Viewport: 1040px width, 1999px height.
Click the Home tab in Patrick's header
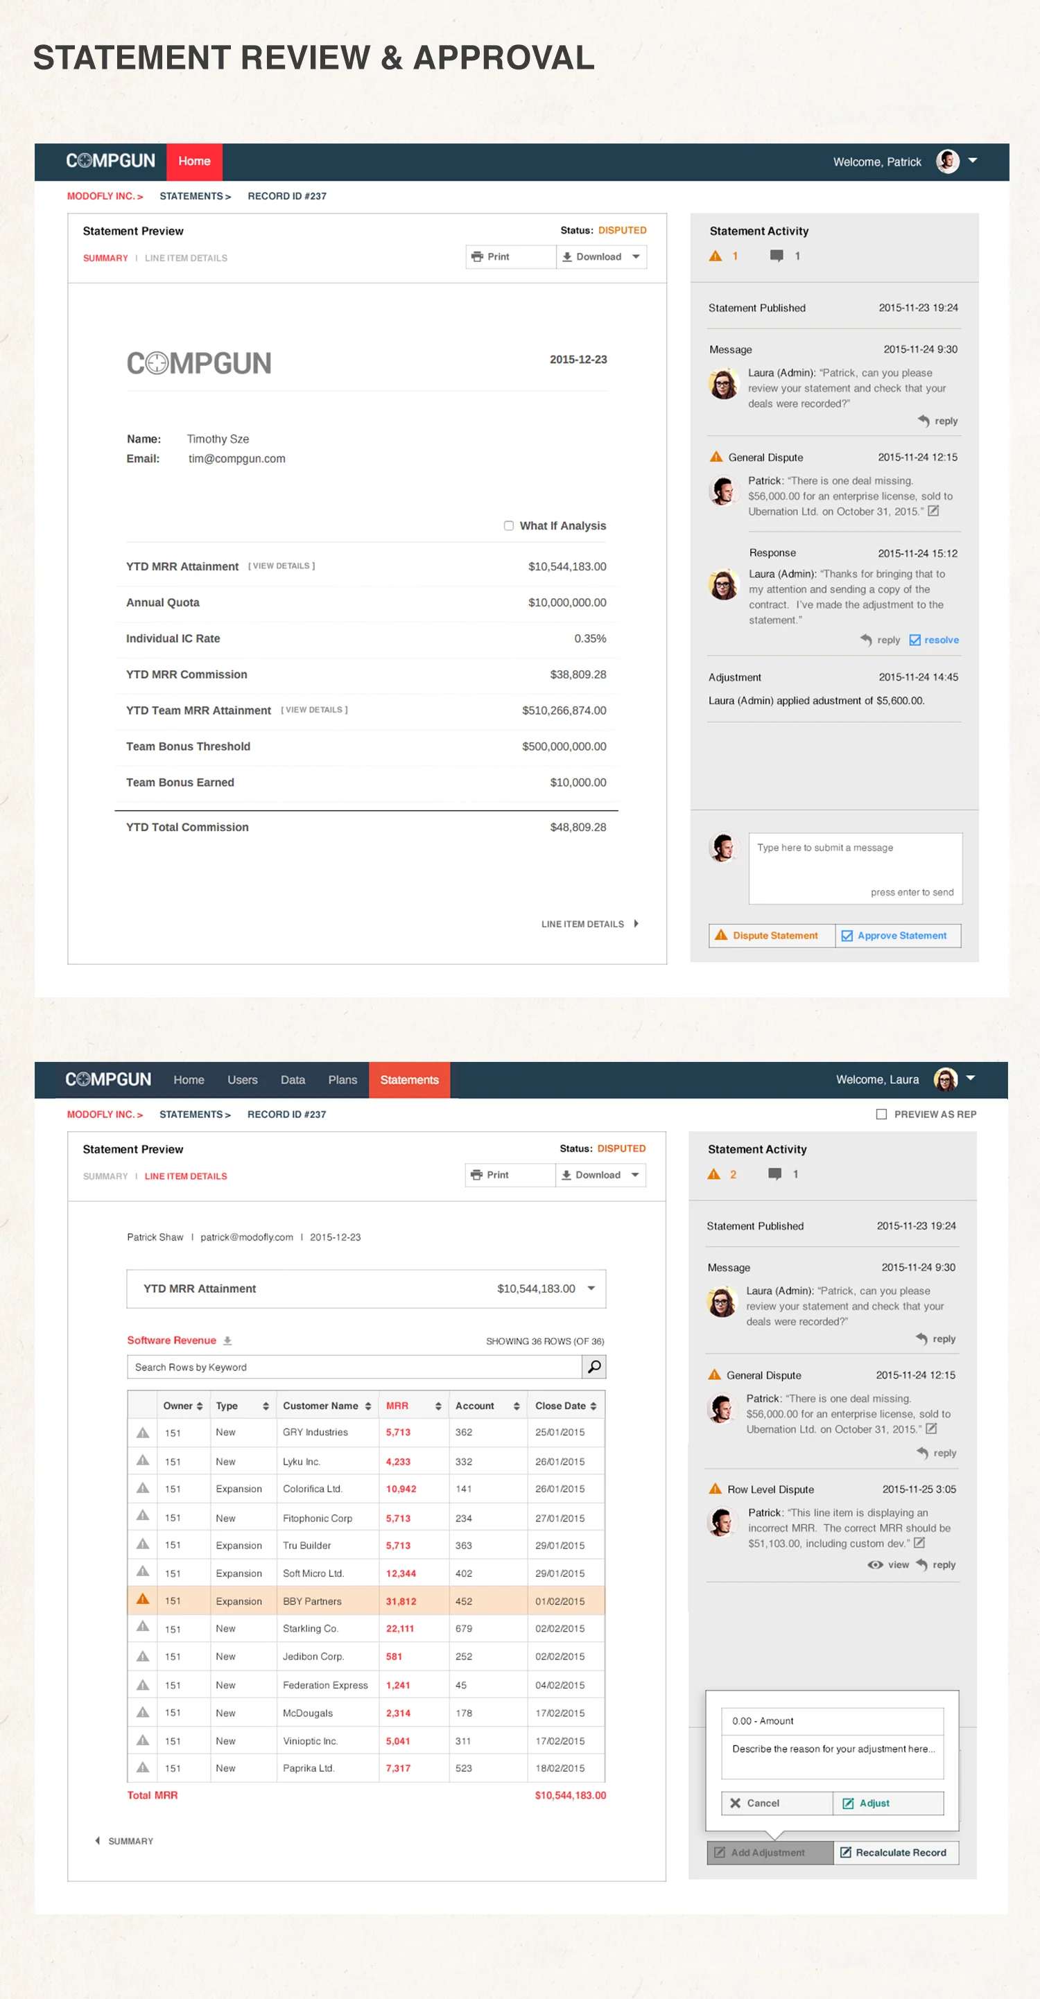pyautogui.click(x=195, y=162)
